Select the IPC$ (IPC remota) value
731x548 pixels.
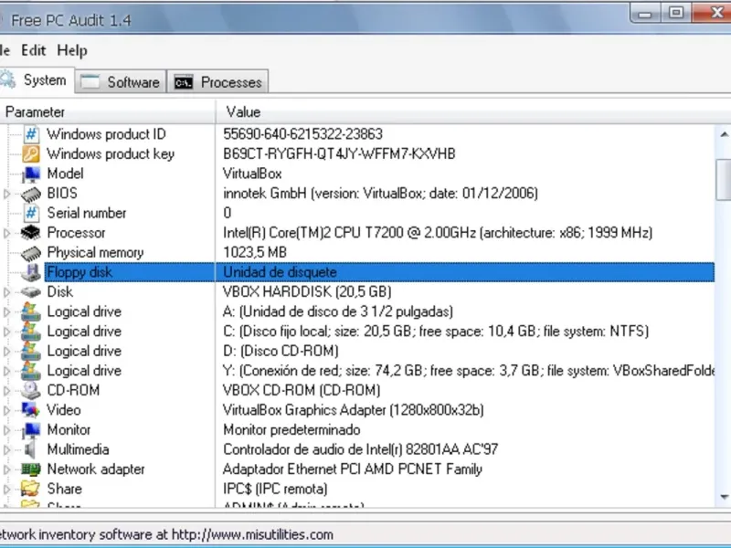click(275, 489)
